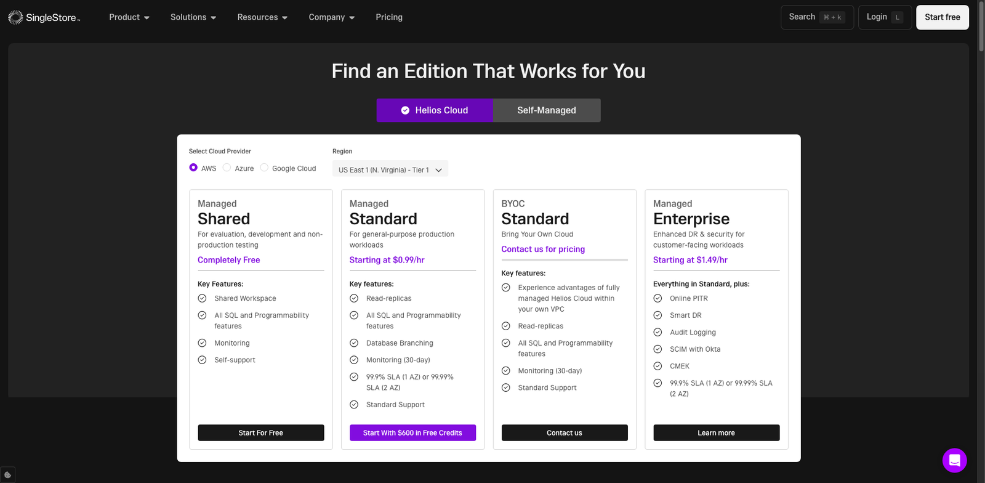Click checkmark icon beside Self-support

coord(202,360)
